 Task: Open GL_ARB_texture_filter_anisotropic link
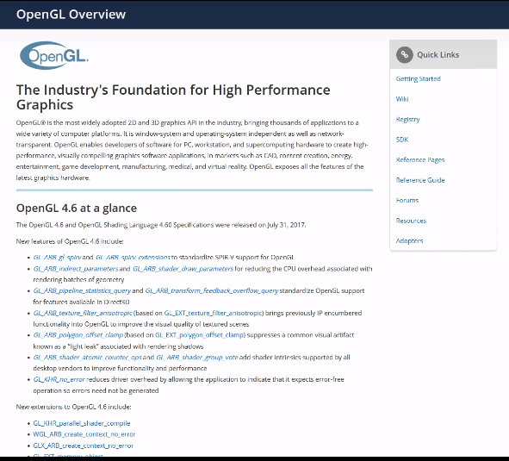83,313
